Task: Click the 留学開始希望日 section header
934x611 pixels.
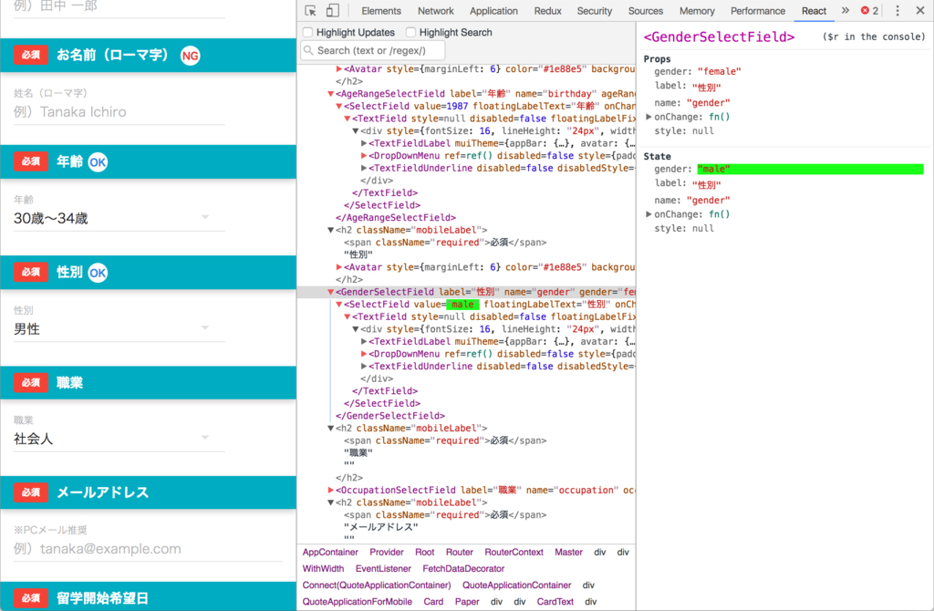Action: (148, 597)
